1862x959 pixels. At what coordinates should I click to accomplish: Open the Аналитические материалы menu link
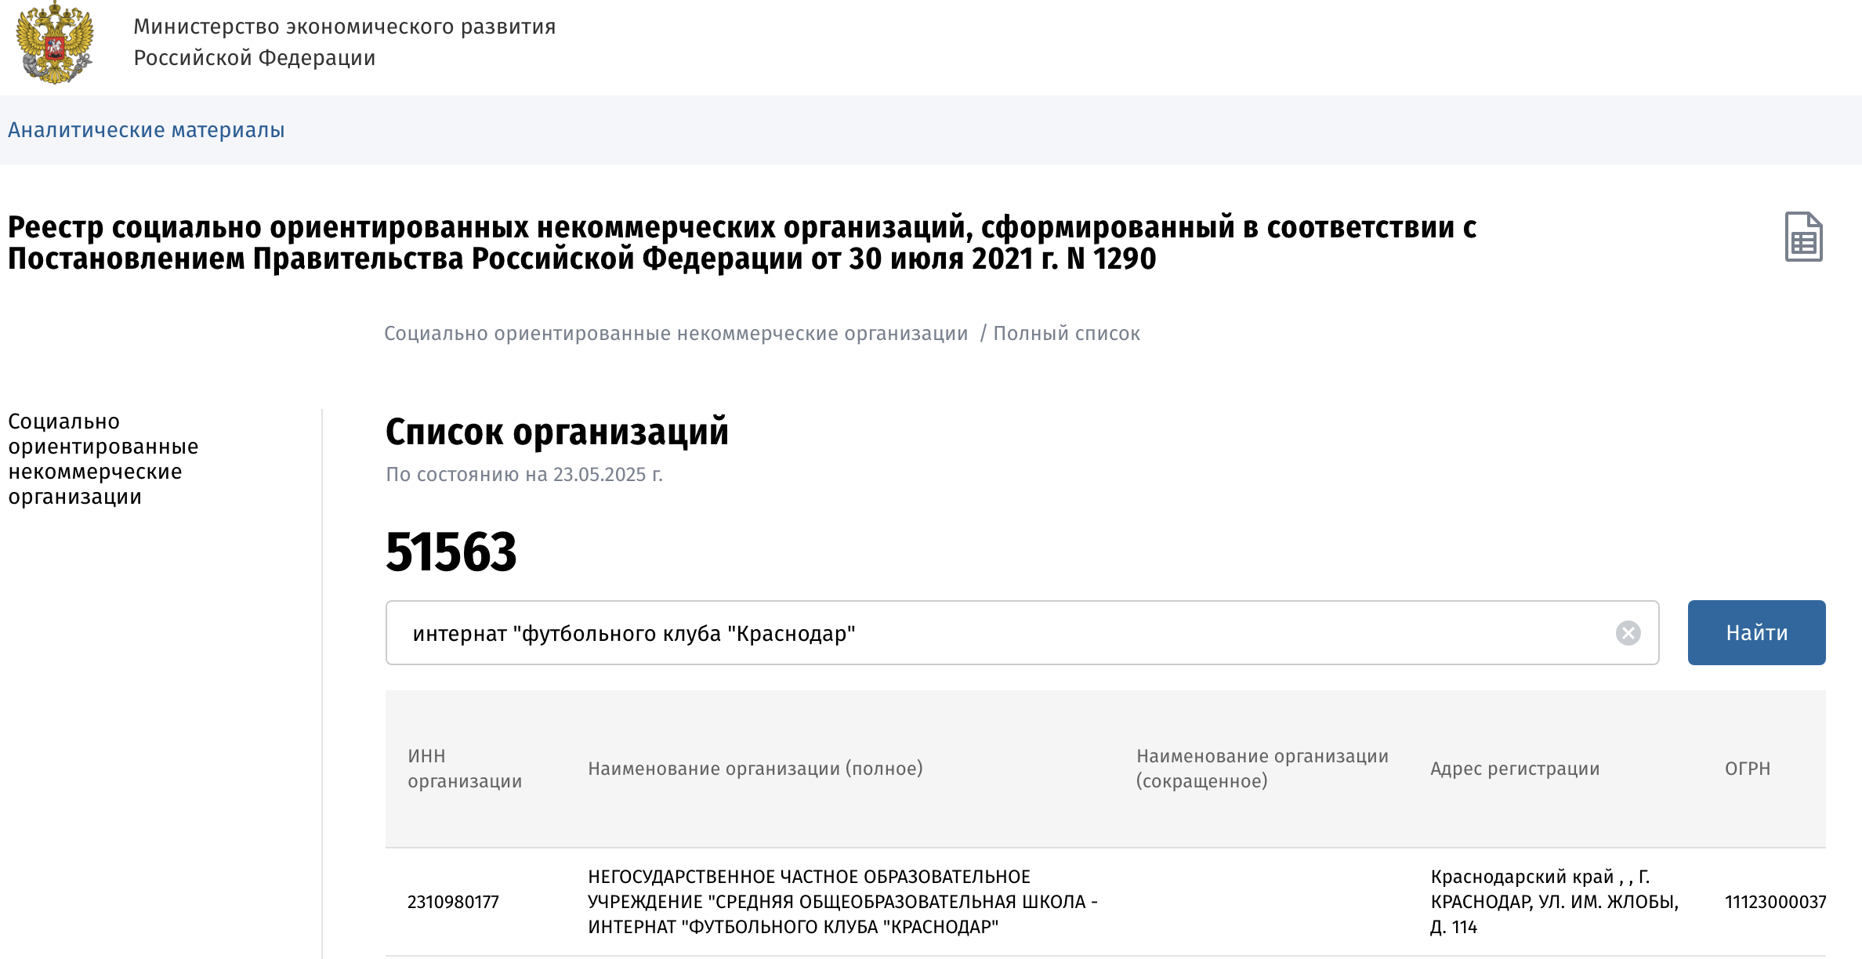tap(147, 130)
